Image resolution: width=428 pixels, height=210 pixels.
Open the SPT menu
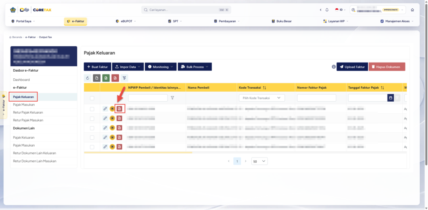coord(175,21)
